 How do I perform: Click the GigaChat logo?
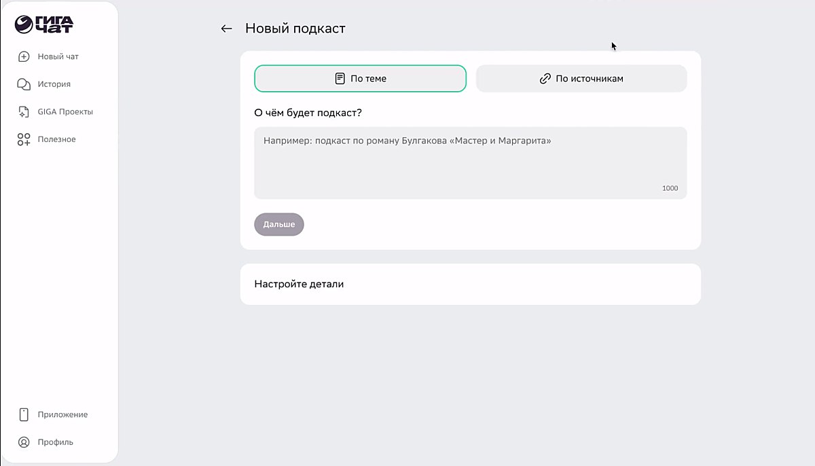[43, 24]
